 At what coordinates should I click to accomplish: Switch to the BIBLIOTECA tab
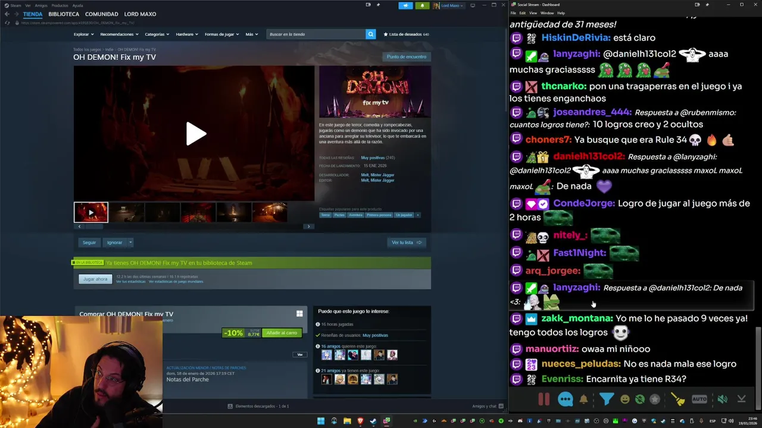point(64,14)
